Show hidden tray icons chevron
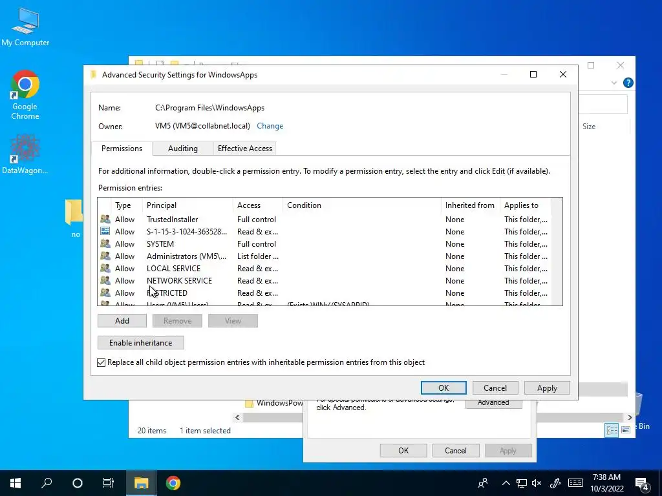Viewport: 662px width, 496px height. click(506, 483)
